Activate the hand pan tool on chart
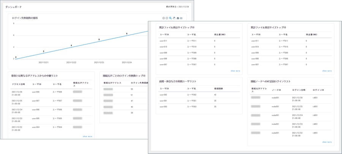The height and width of the screenshot is (154, 342). tap(174, 18)
